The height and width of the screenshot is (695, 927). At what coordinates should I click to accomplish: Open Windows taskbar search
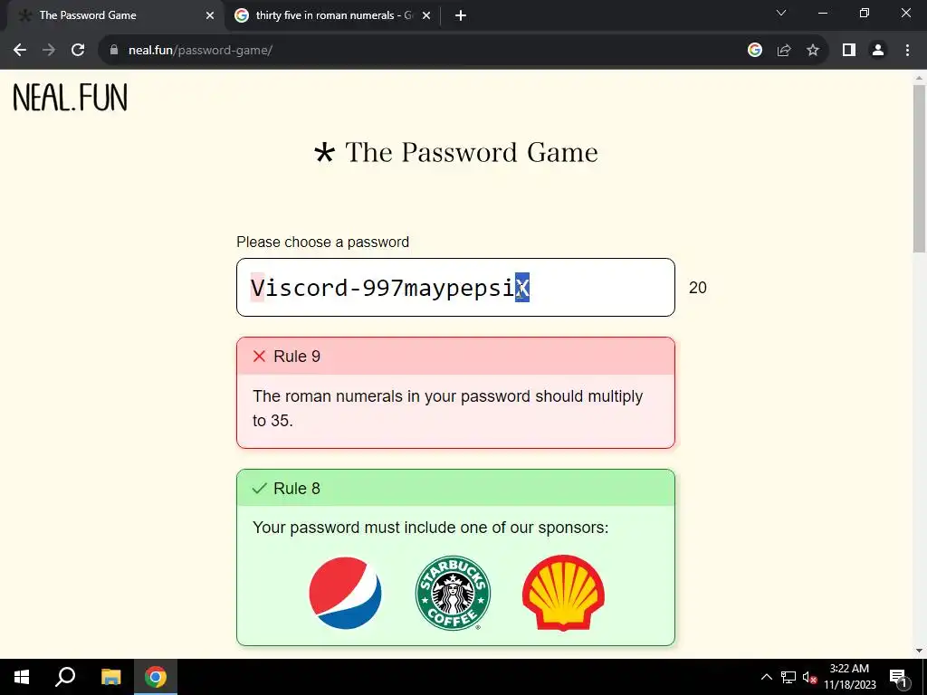coord(65,677)
